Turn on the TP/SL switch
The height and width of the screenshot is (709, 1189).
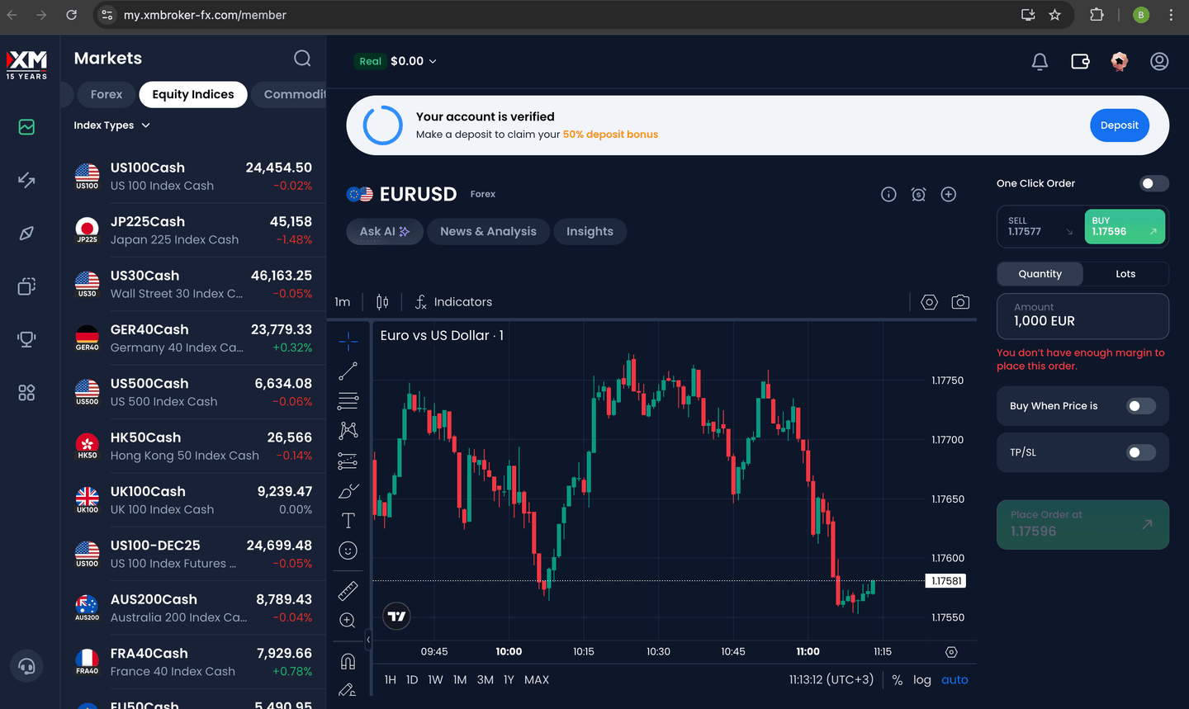tap(1141, 452)
